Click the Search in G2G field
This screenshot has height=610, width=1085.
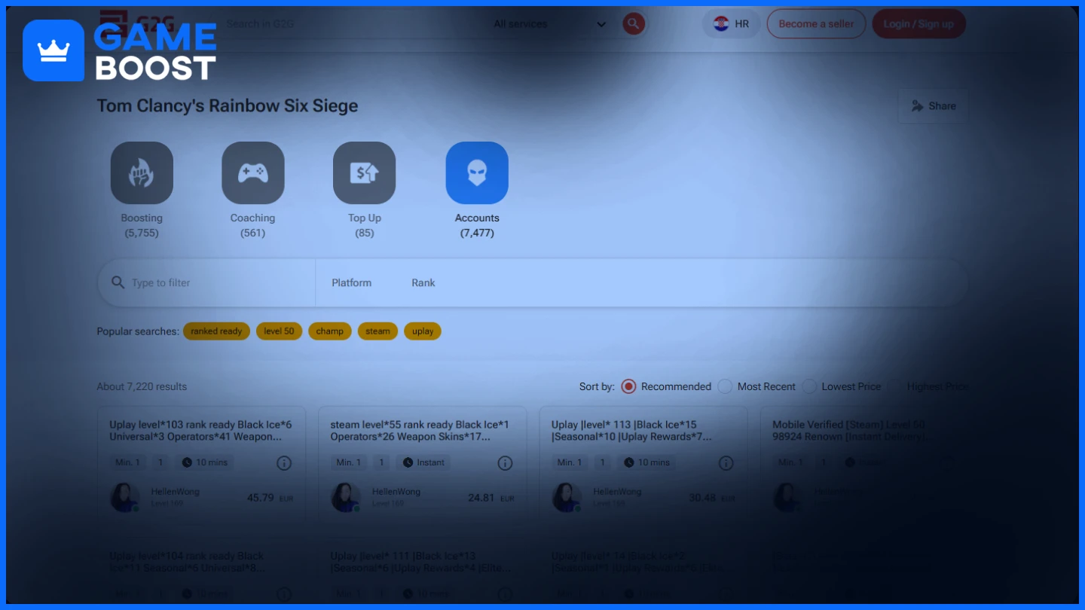click(350, 24)
